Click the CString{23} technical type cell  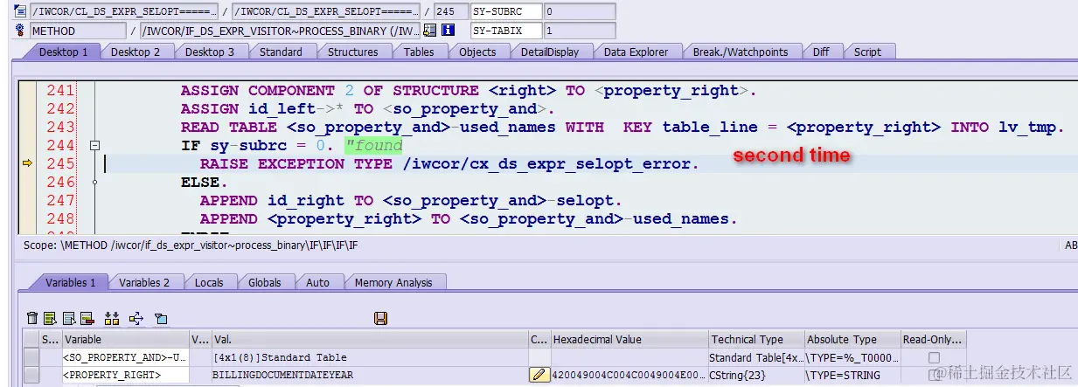click(x=756, y=375)
